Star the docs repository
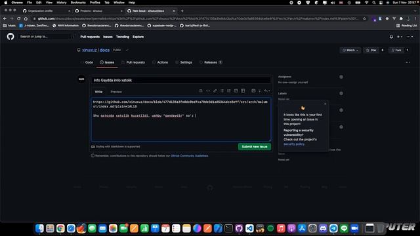The height and width of the screenshot is (236, 420). pyautogui.click(x=371, y=50)
